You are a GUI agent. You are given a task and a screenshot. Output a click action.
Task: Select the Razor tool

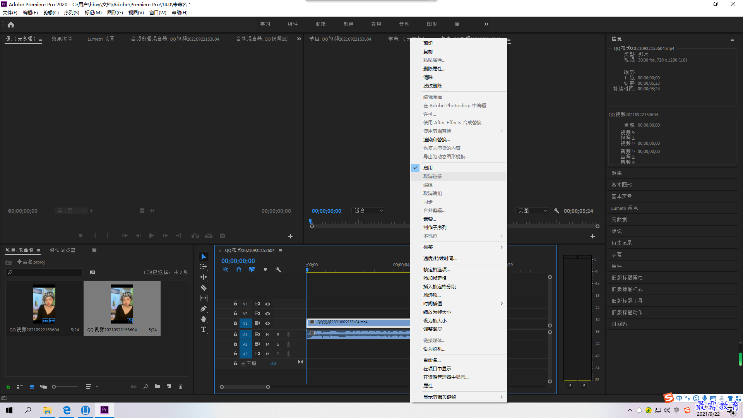(204, 288)
